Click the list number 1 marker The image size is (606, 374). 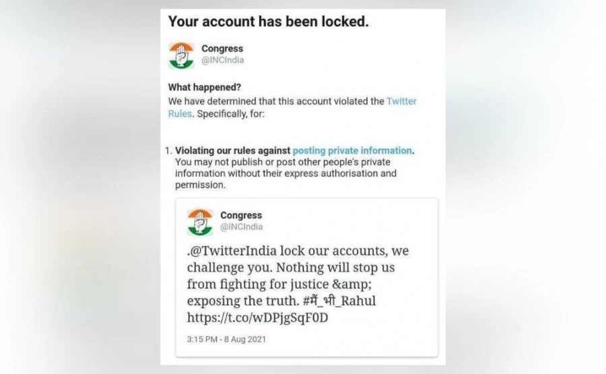168,150
